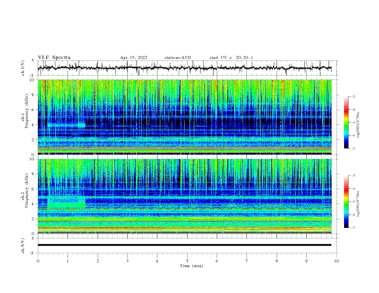Click the time axis tick label '9'

[306, 261]
